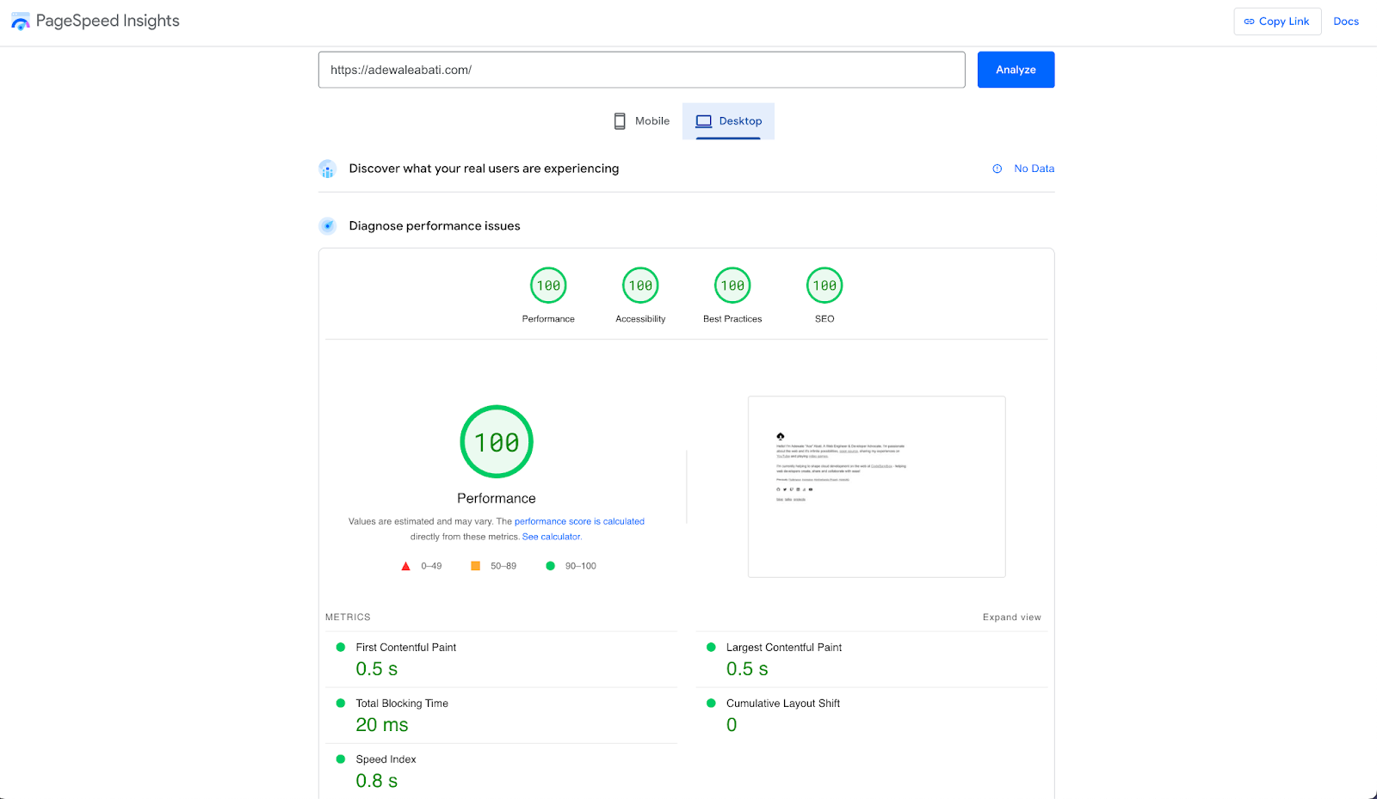This screenshot has height=799, width=1377.
Task: Click the 20 ms Total Blocking Time value
Action: pos(382,725)
